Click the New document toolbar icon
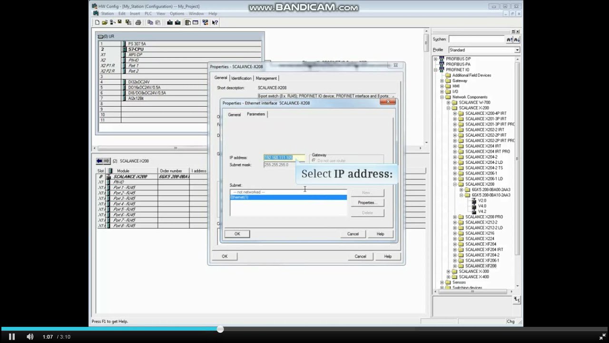 point(97,22)
